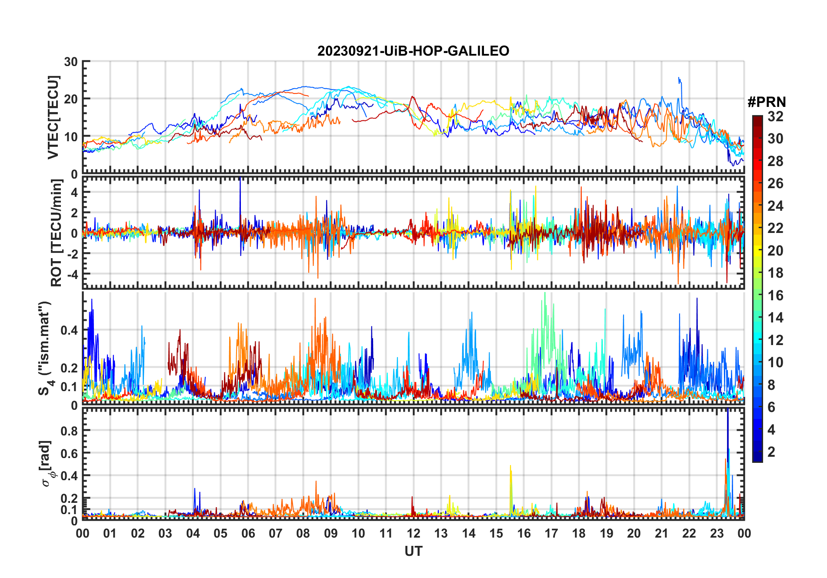Click the PRN colorbar gradient strip

[x=757, y=289]
